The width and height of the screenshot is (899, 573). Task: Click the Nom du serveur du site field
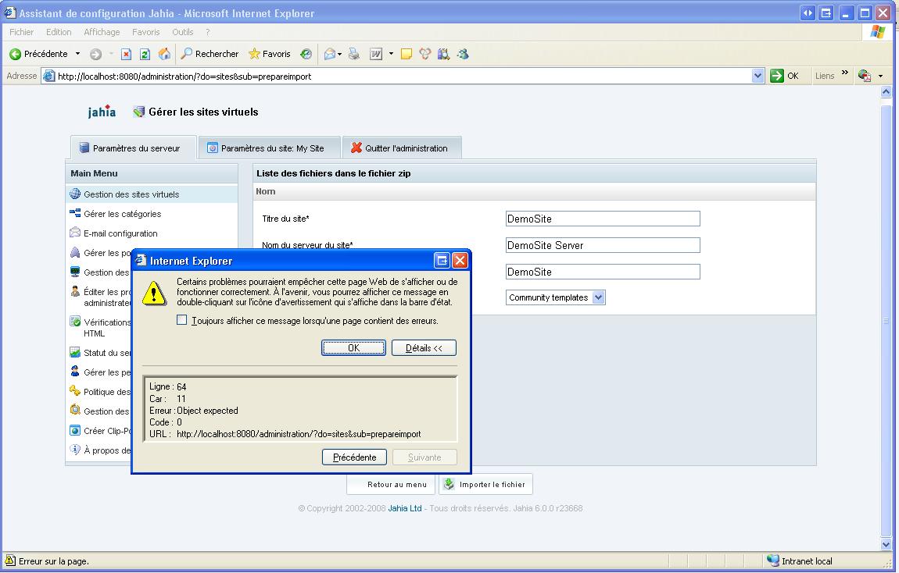click(603, 245)
